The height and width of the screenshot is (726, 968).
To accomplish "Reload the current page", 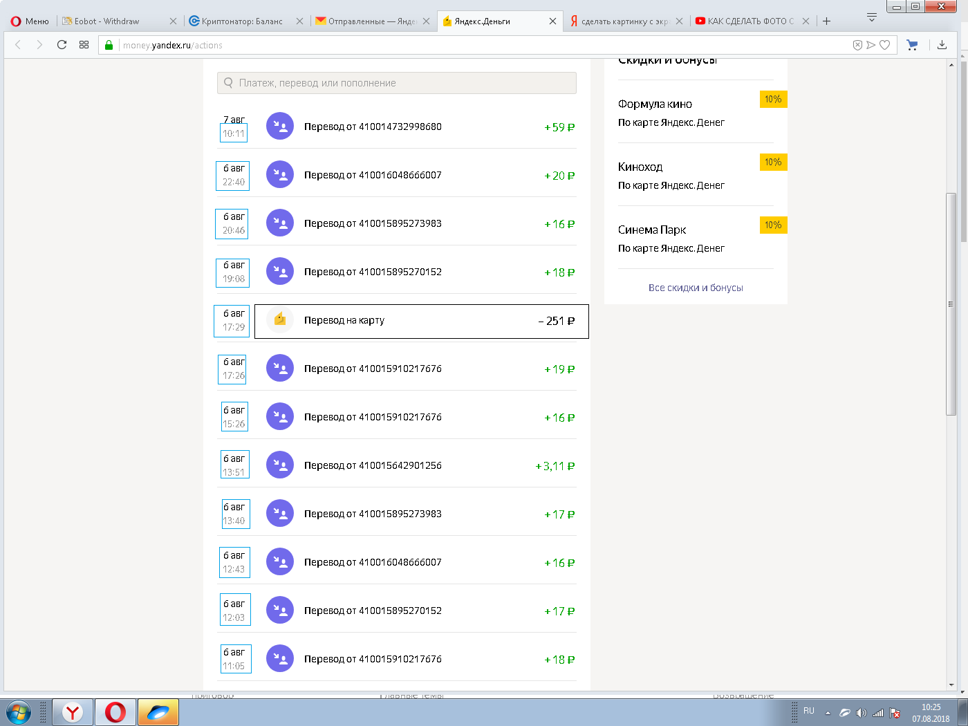I will (x=62, y=45).
